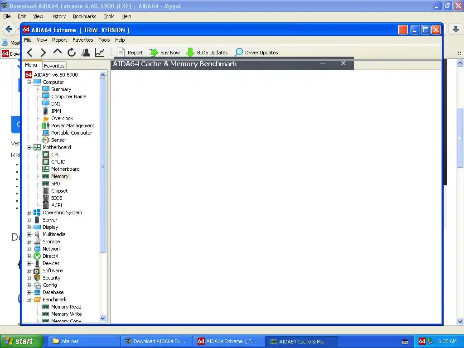
Task: Click the Mypal browser back button
Action: click(x=9, y=29)
